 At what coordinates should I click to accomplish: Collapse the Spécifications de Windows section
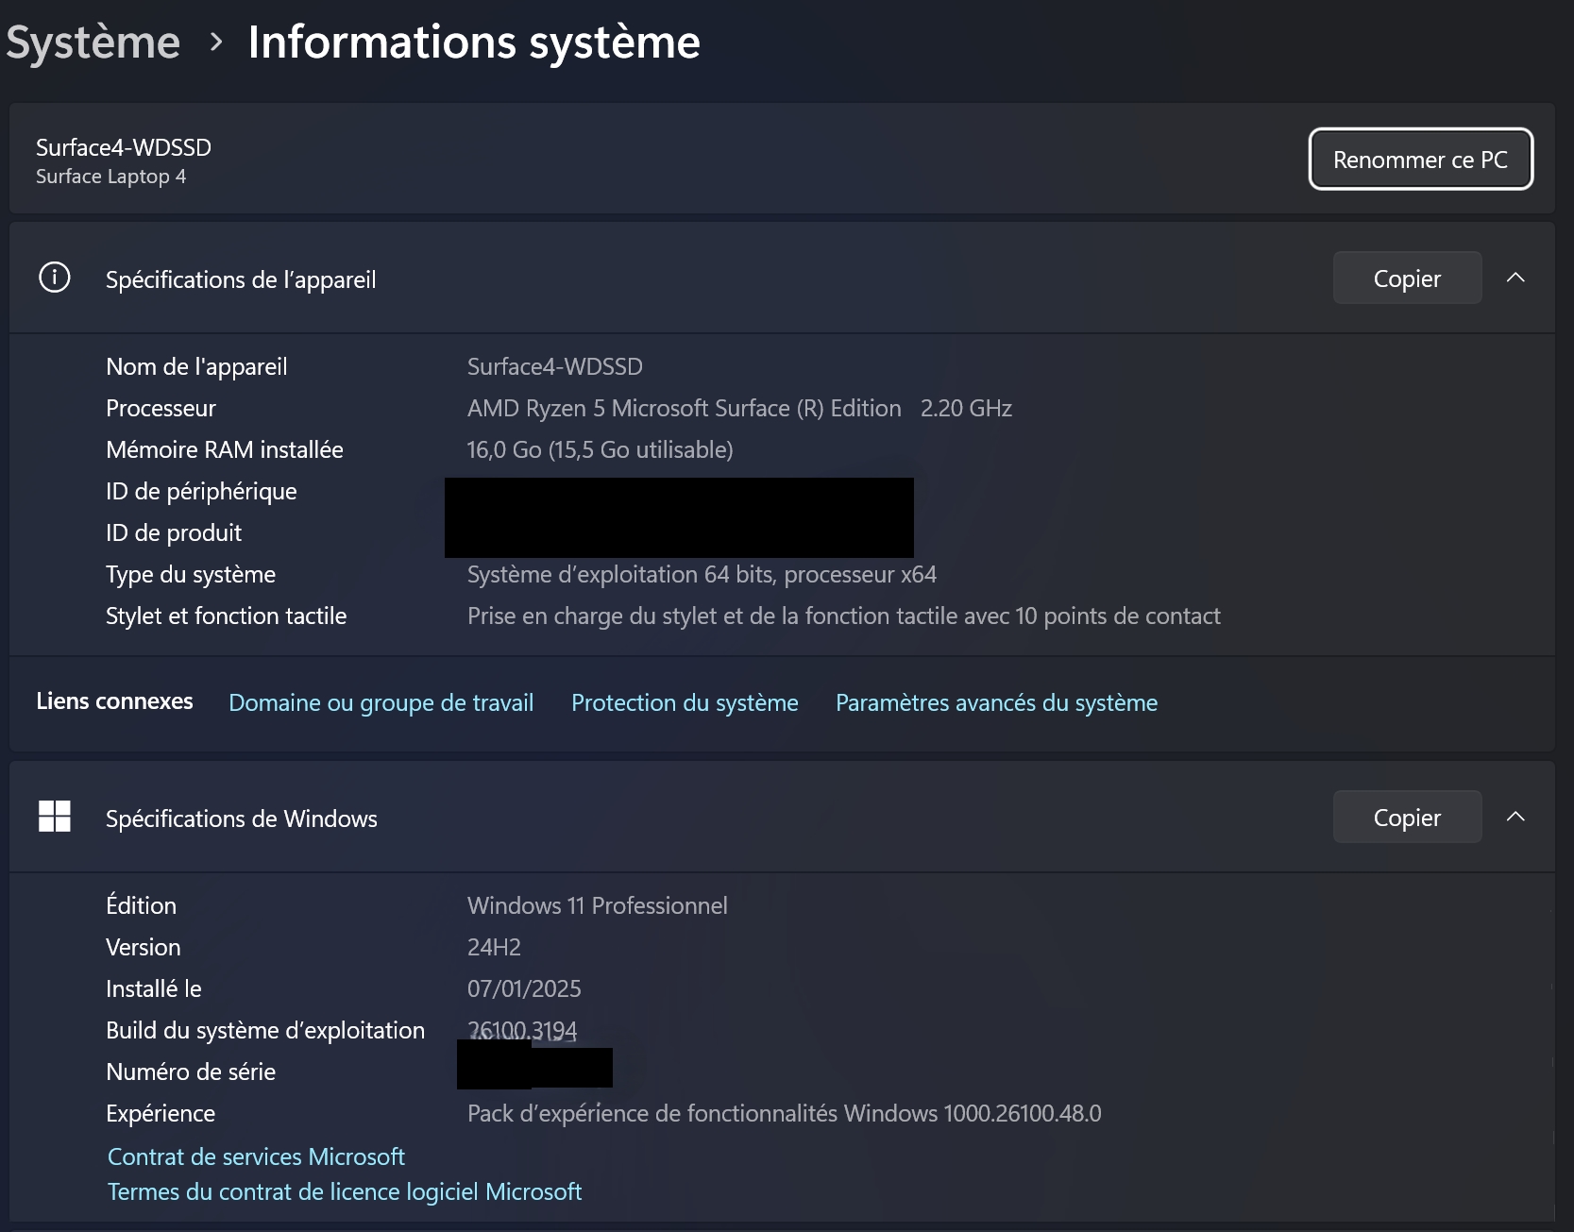[x=1515, y=818]
